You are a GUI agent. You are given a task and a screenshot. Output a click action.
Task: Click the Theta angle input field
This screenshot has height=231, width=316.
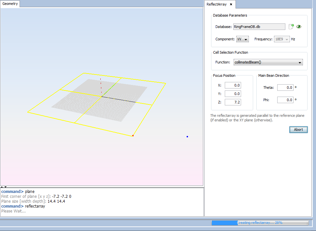pyautogui.click(x=285, y=88)
